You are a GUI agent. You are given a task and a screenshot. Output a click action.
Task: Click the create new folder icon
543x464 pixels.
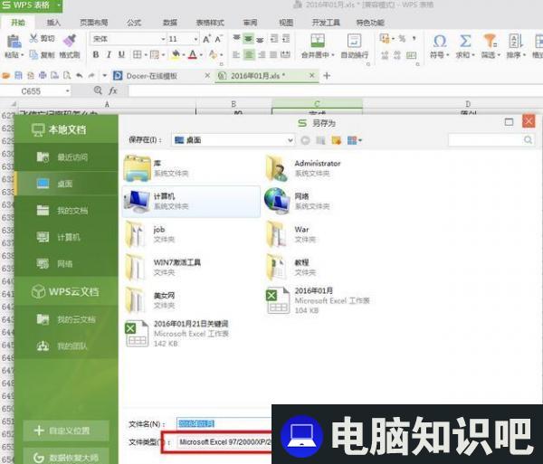tap(337, 140)
